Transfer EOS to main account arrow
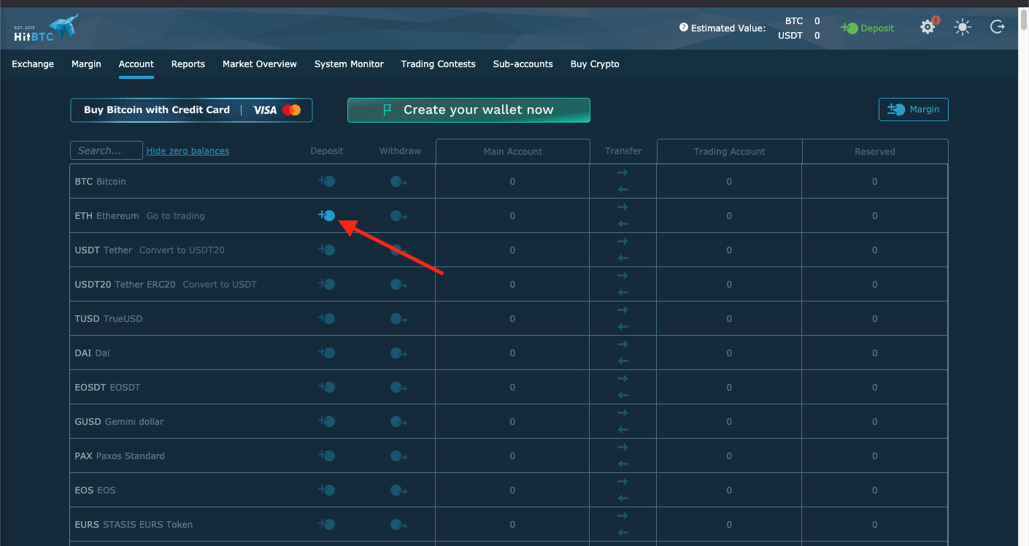The width and height of the screenshot is (1029, 546). pyautogui.click(x=623, y=498)
